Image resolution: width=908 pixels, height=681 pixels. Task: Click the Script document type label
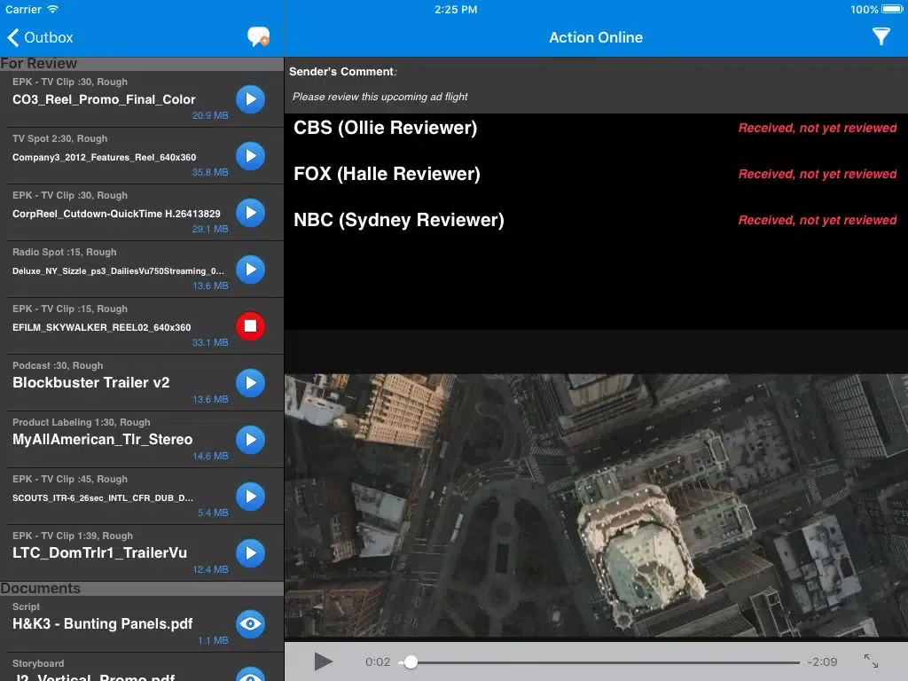point(26,607)
